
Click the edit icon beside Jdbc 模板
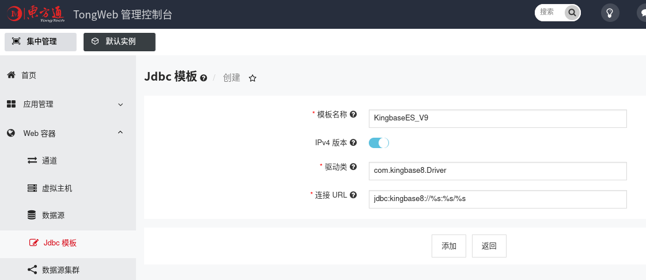coord(34,243)
